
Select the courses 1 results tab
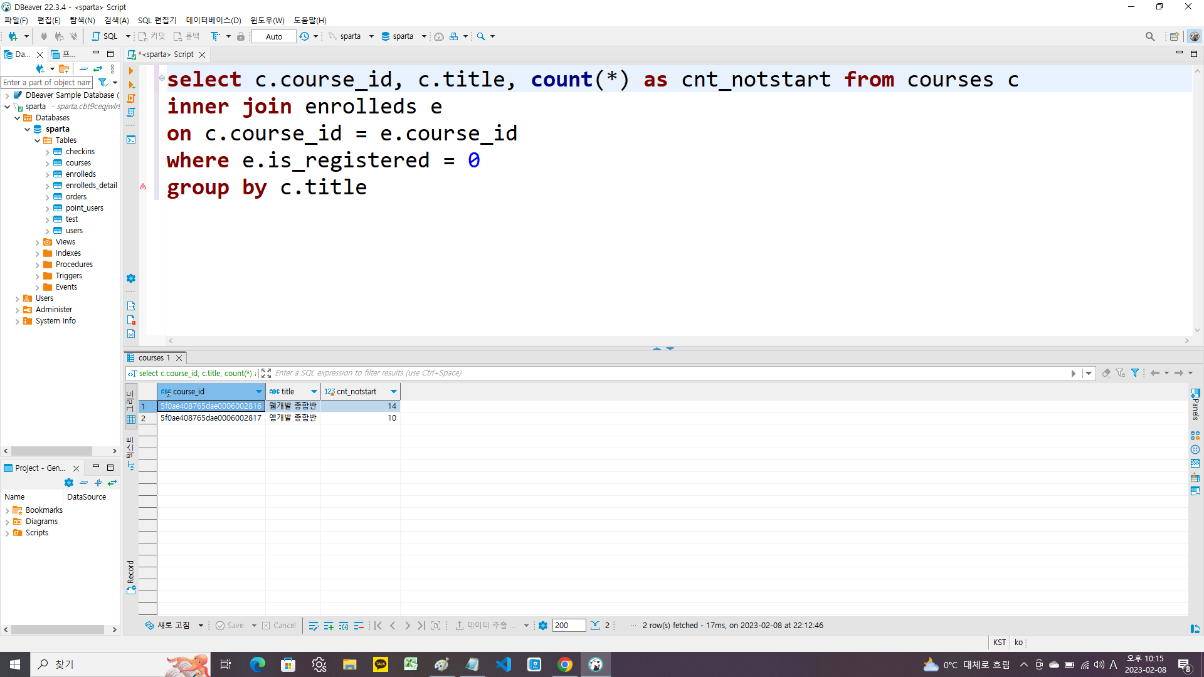point(154,358)
